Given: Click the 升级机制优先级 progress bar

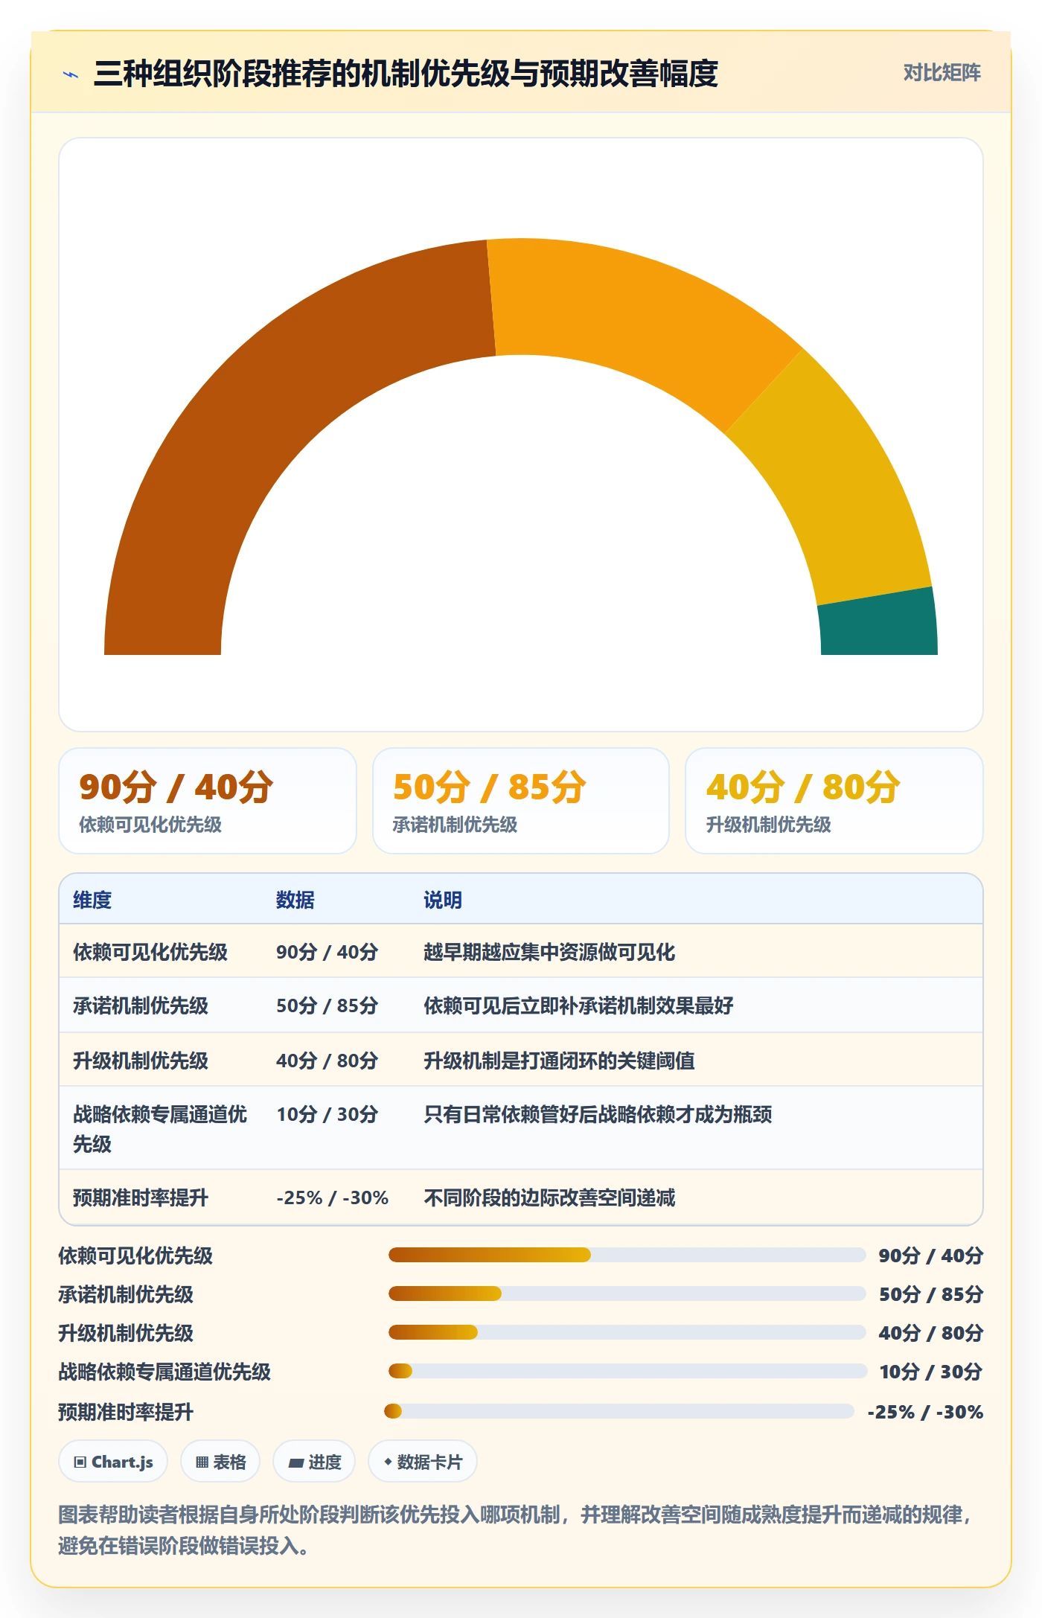Looking at the screenshot, I should click(x=627, y=1332).
